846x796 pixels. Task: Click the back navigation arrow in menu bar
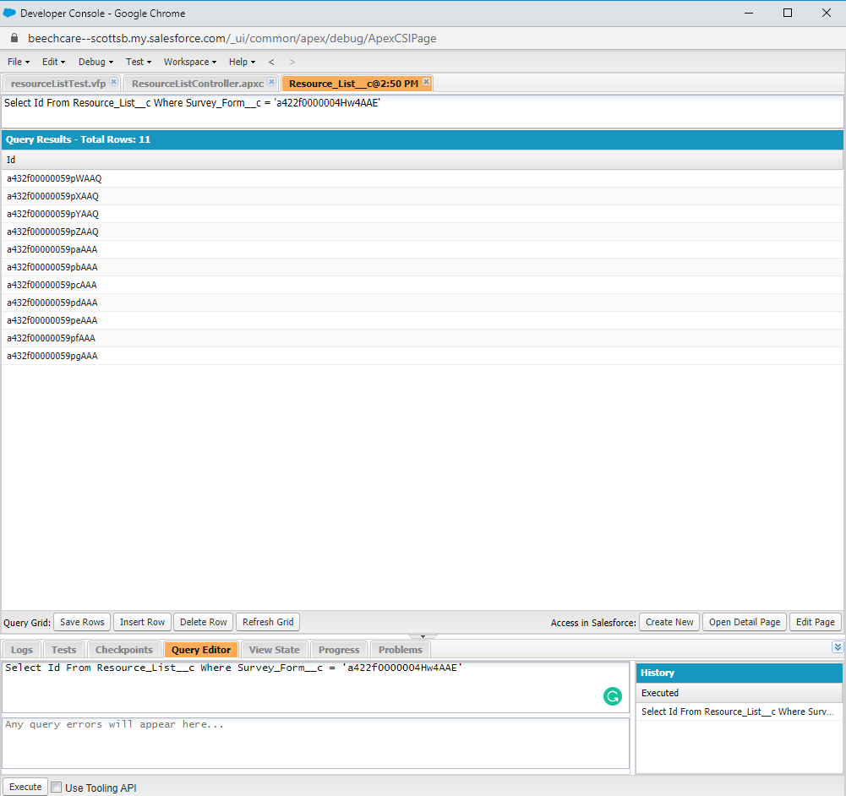271,62
